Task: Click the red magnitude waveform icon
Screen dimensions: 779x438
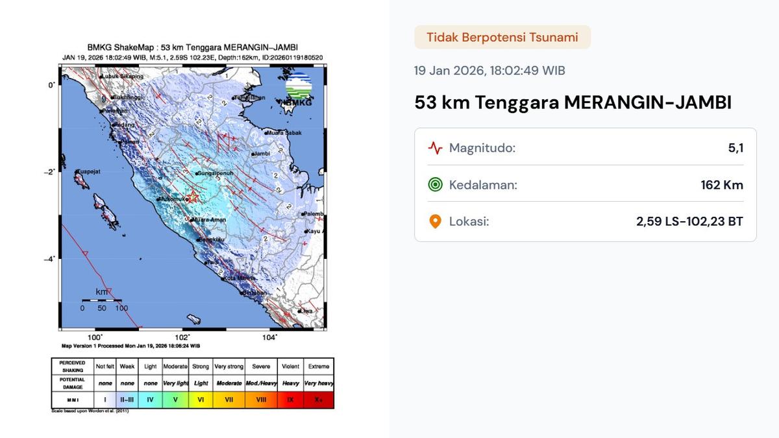Action: (434, 148)
